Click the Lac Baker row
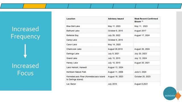This screenshot has height=102, width=182. pyautogui.click(x=113, y=84)
